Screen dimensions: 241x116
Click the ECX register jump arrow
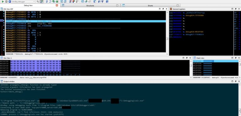click(183, 18)
